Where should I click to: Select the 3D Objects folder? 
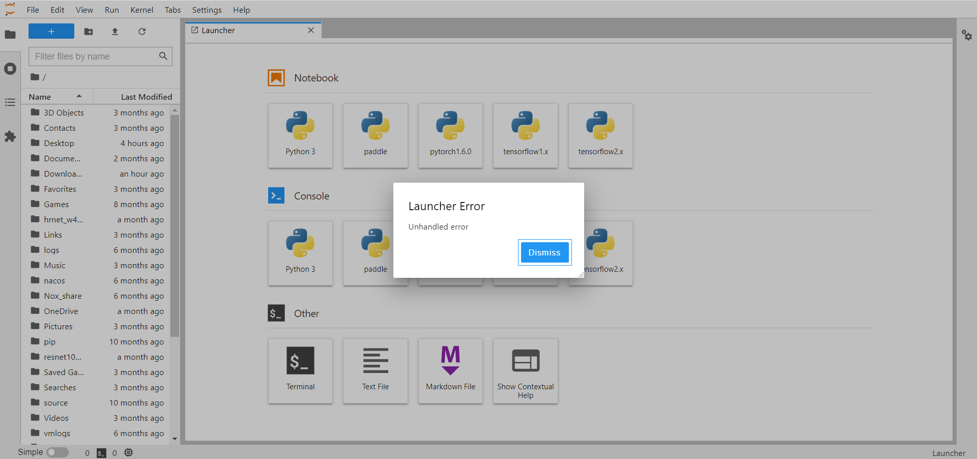[x=96, y=112]
